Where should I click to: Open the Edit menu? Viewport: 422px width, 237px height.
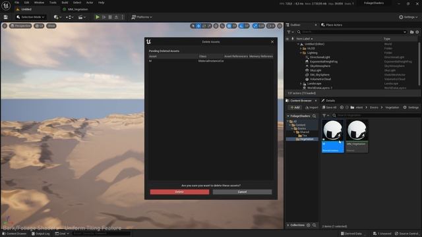(x=26, y=3)
